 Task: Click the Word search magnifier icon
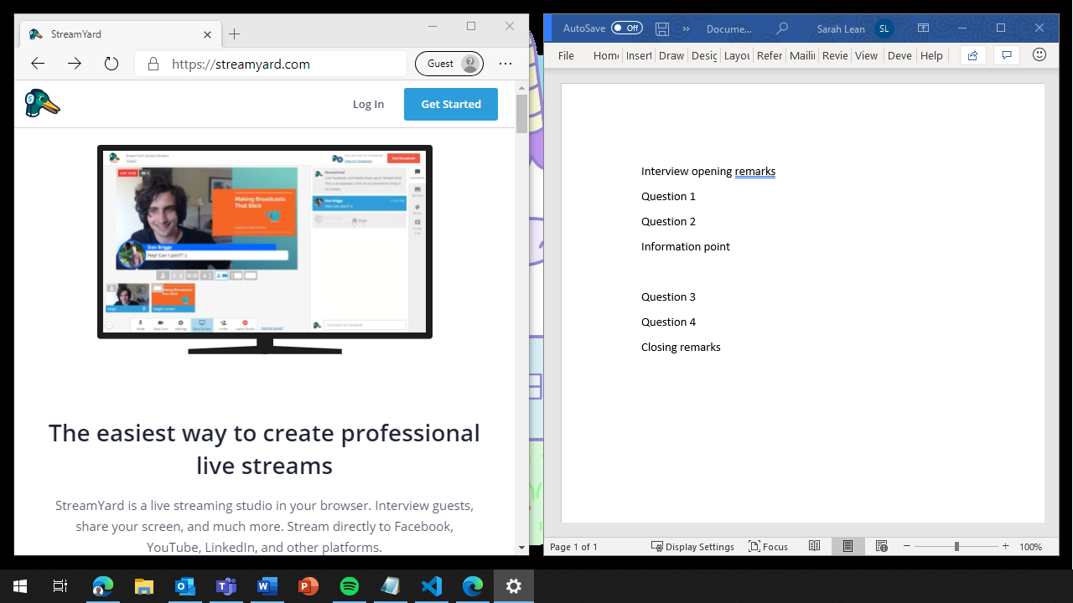(x=782, y=28)
